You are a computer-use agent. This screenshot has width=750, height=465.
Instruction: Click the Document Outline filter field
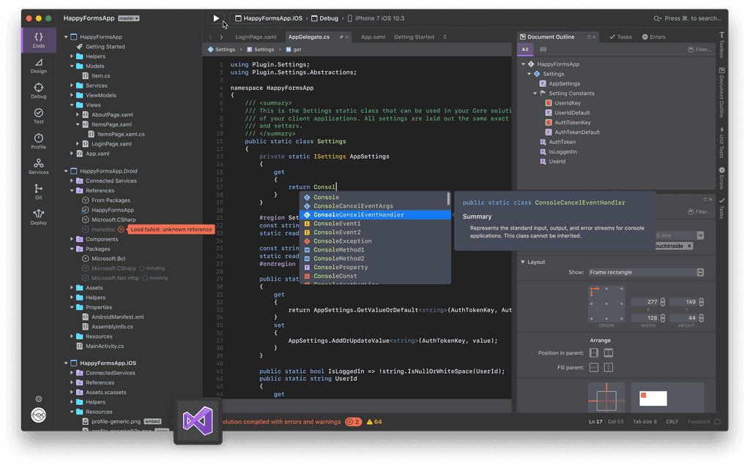point(699,49)
